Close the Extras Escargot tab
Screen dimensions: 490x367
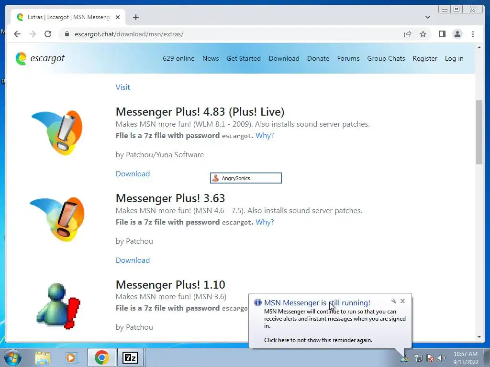[118, 17]
